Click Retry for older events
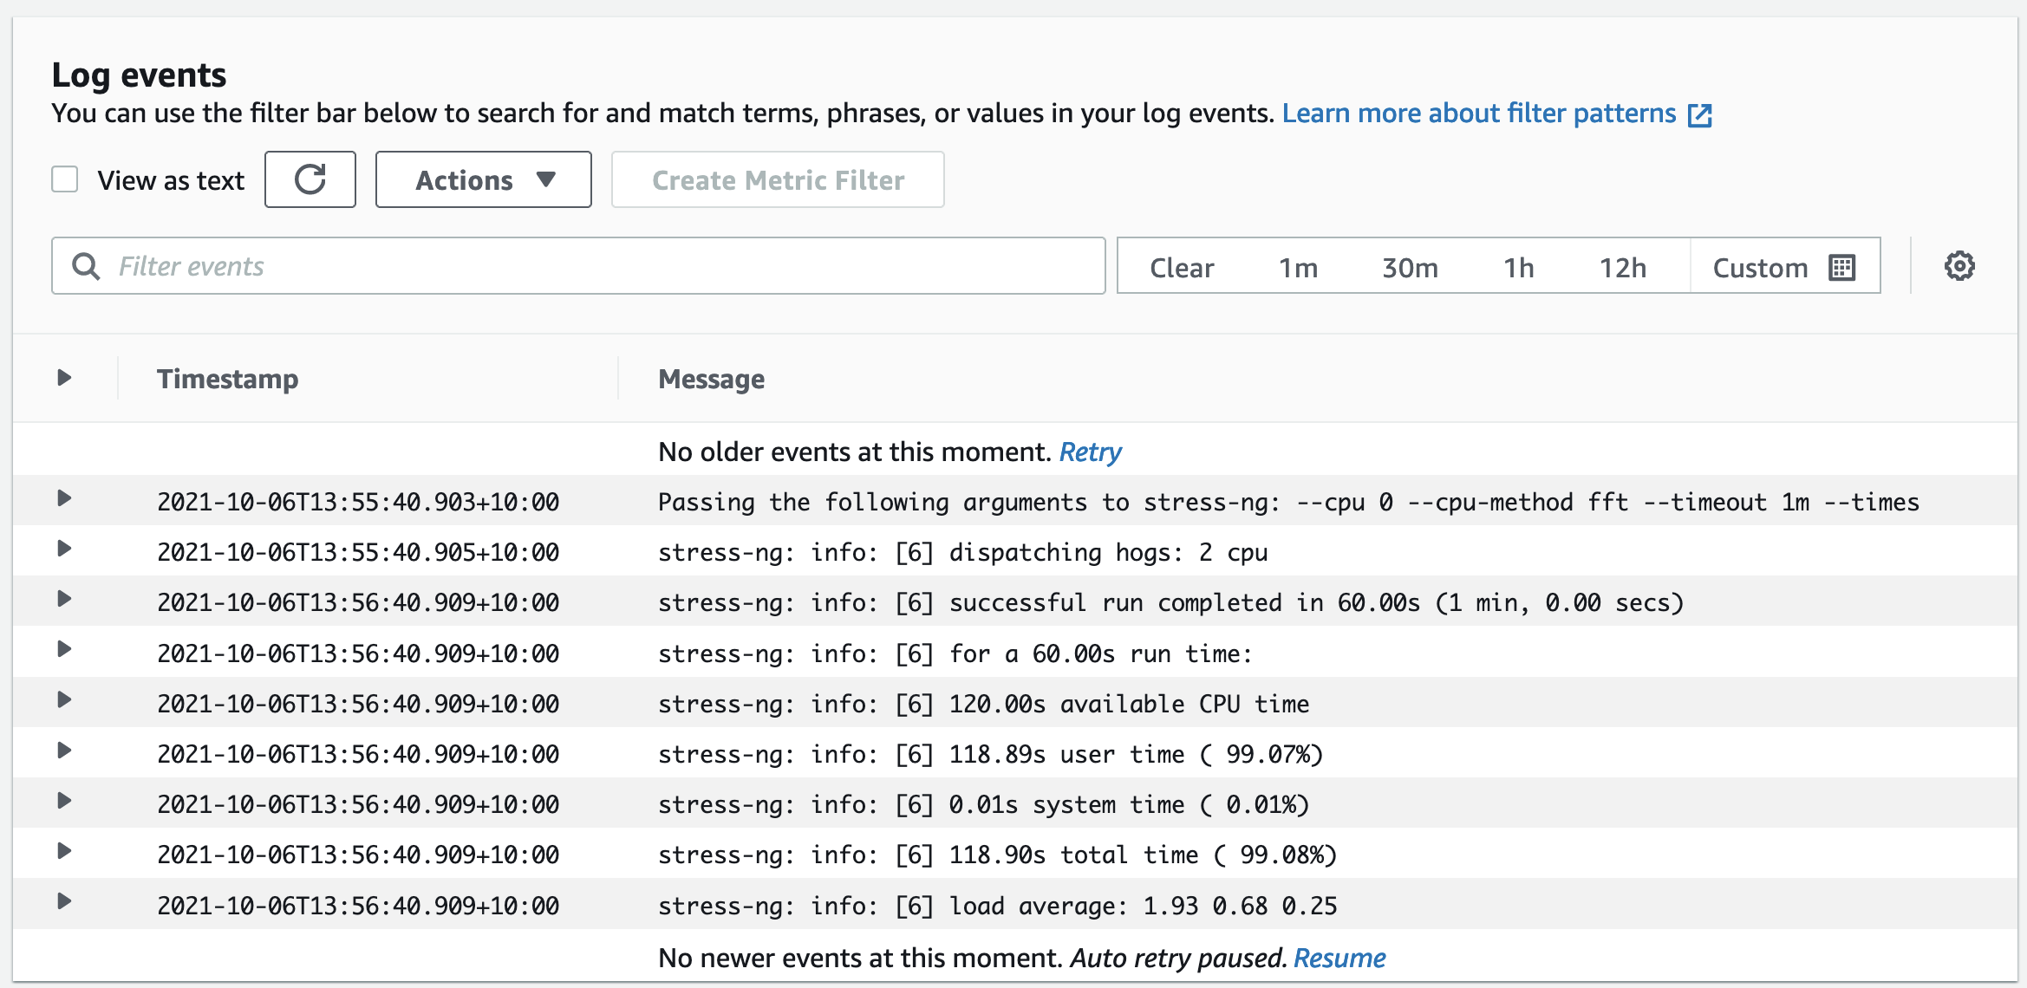Screen dimensions: 2027x988 1090,452
